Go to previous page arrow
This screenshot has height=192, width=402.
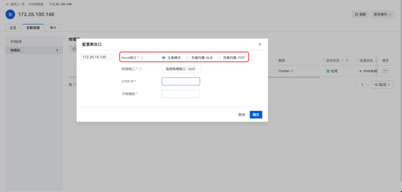(x=356, y=85)
